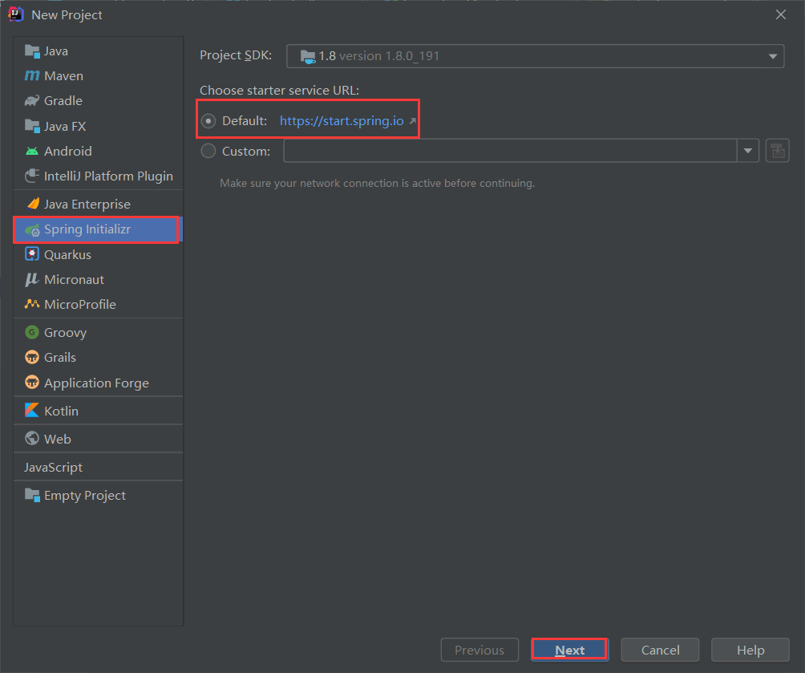This screenshot has width=805, height=673.
Task: Click the Gradle elephant icon
Action: coord(32,101)
